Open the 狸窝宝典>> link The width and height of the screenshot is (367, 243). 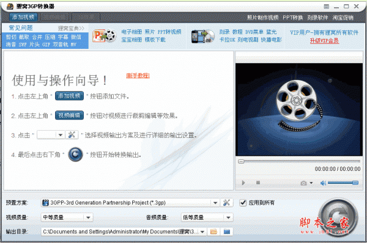[x=71, y=29]
